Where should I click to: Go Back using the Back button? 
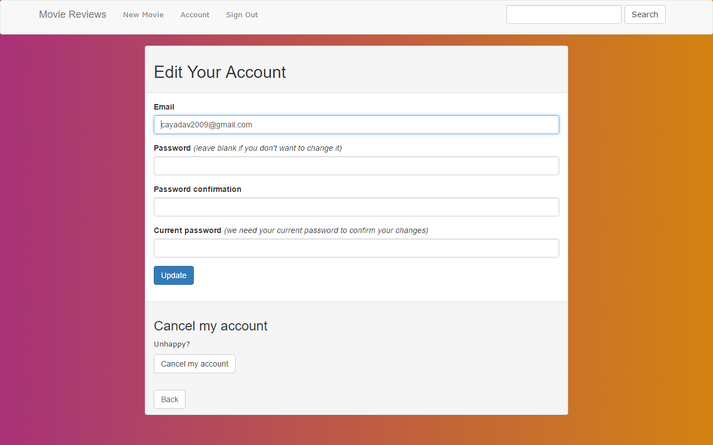(169, 399)
